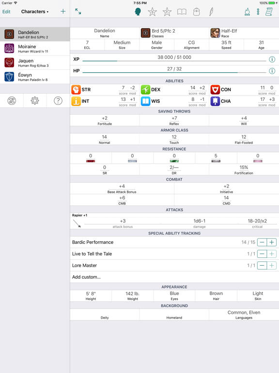Image resolution: width=279 pixels, height=373 pixels.
Task: Increase Bardic Performance uses
Action: [272, 242]
